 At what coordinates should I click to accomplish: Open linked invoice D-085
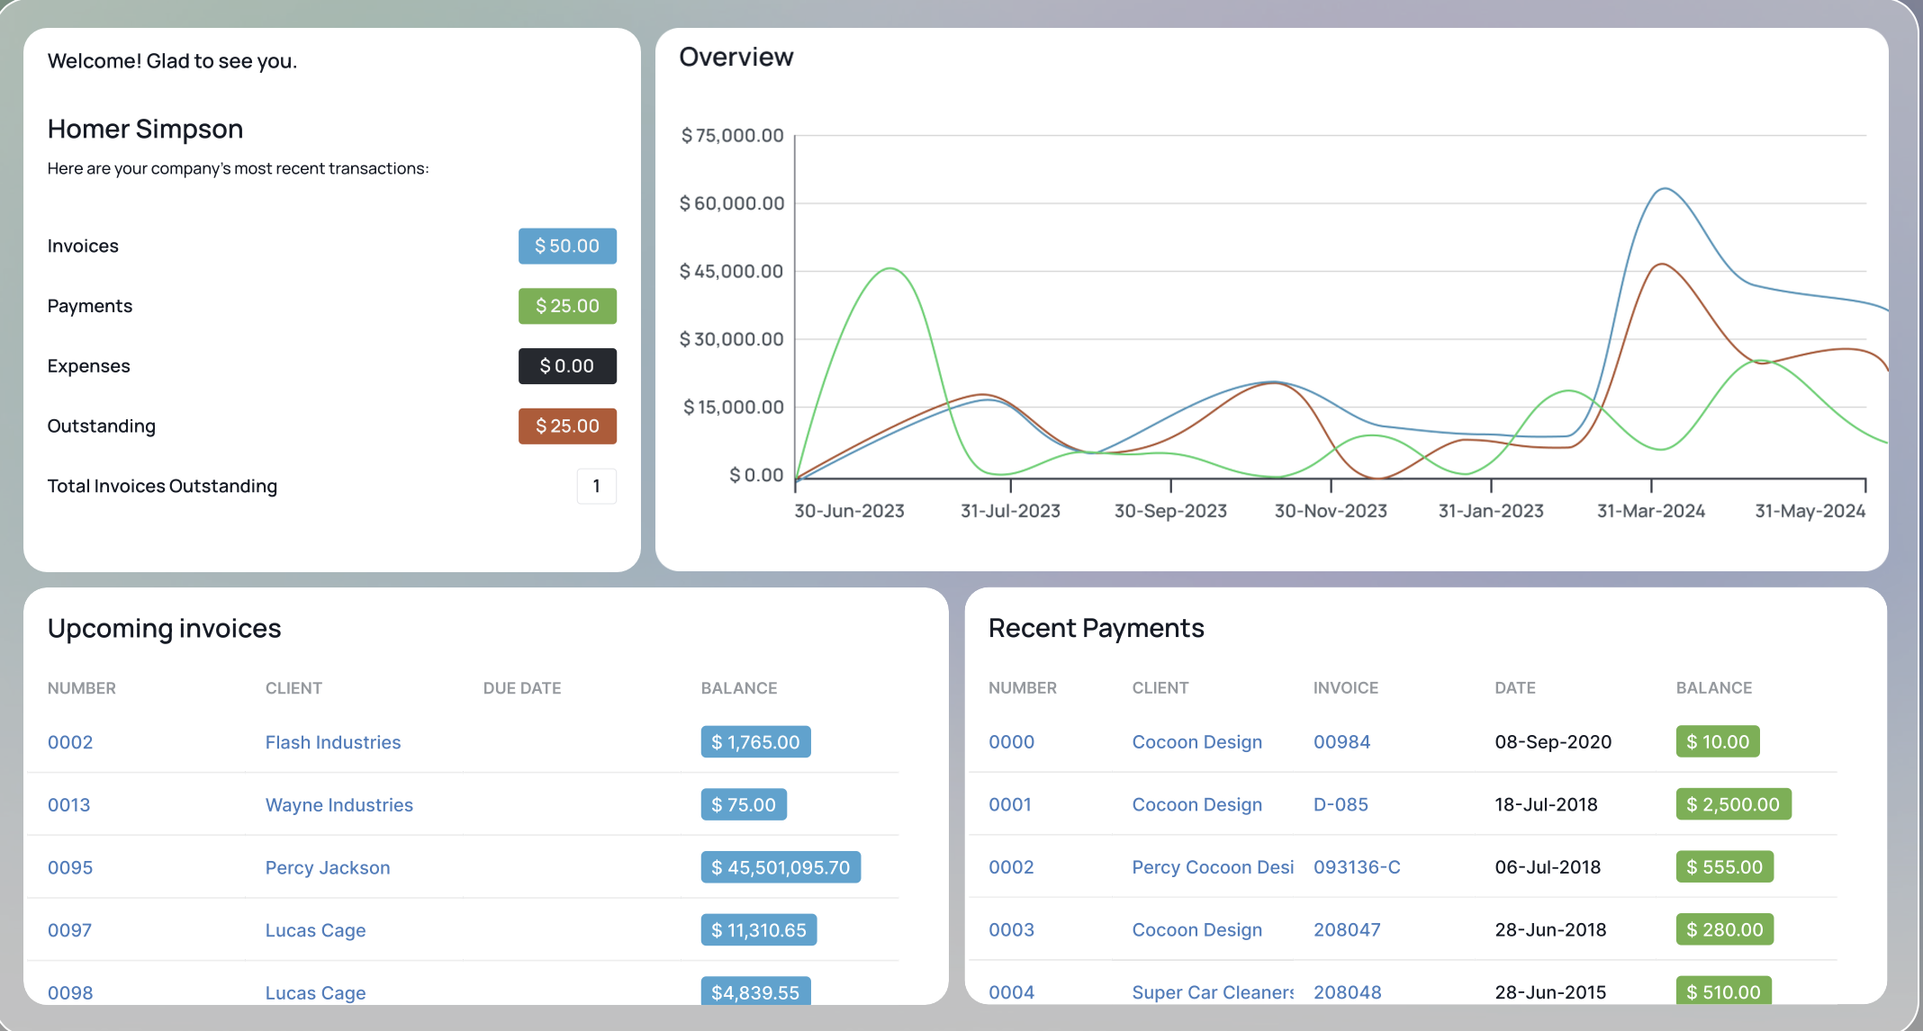click(x=1340, y=804)
